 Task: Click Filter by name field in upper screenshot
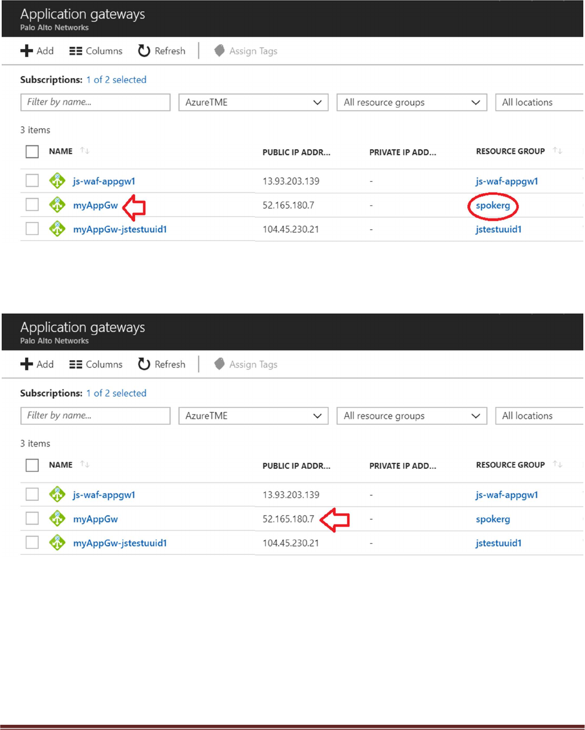[95, 102]
